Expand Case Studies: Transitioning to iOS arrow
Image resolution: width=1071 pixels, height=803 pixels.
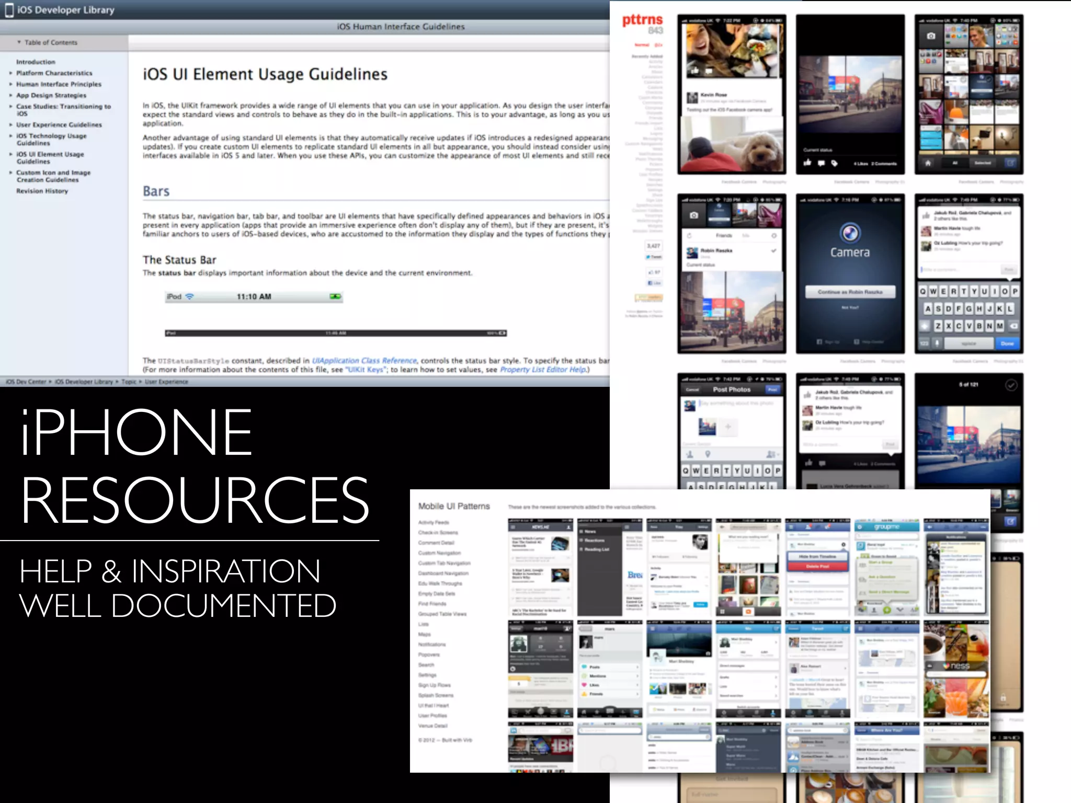10,106
